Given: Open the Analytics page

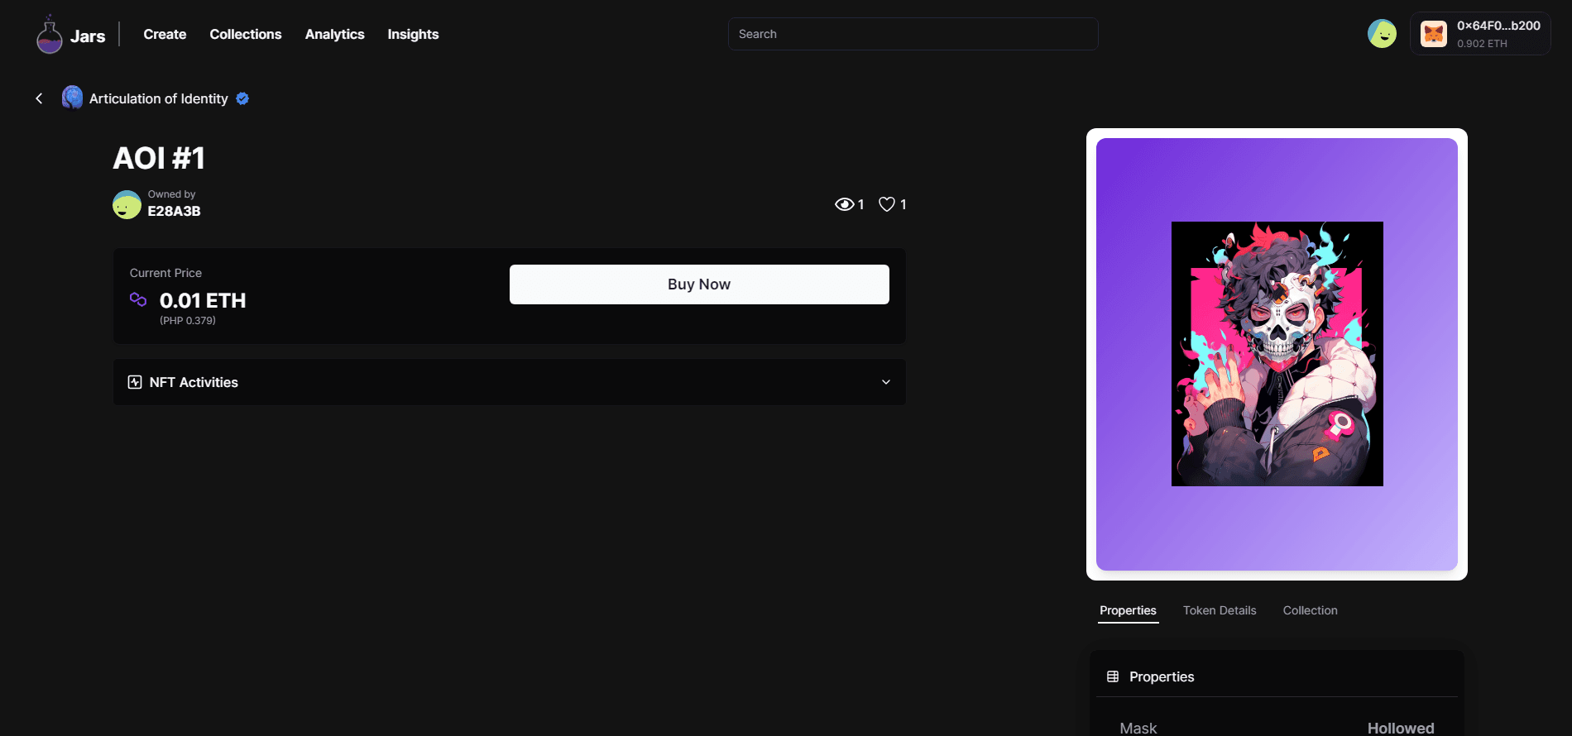Looking at the screenshot, I should pos(335,34).
